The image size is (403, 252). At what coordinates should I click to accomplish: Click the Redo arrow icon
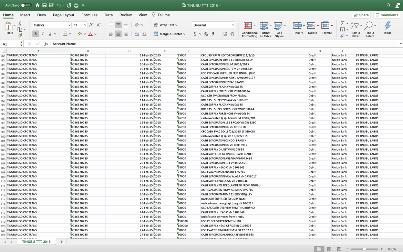pos(69,6)
